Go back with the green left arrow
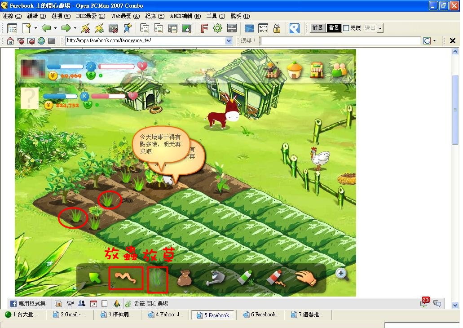The width and height of the screenshot is (463, 328). (x=46, y=28)
